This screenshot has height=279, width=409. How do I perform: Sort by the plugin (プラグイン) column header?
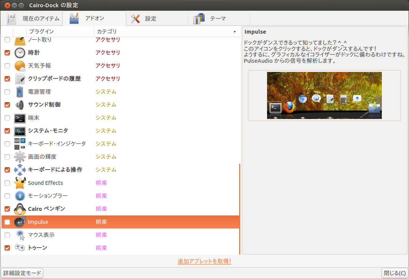60,32
